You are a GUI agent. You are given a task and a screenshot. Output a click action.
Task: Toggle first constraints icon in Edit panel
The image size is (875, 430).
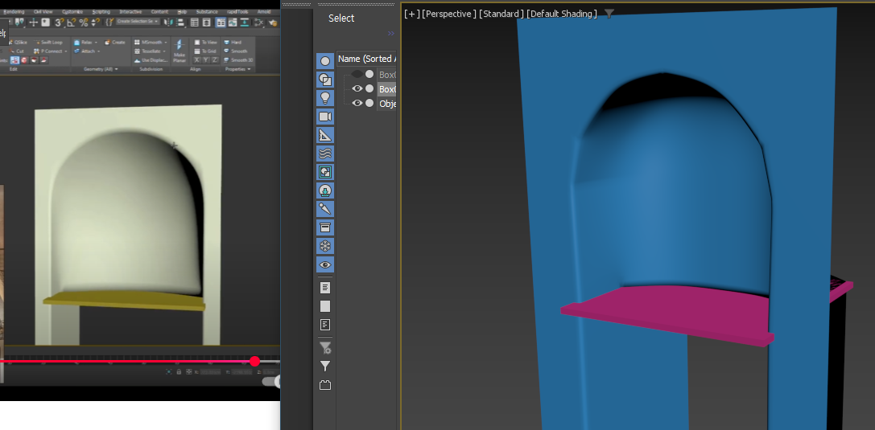[15, 60]
